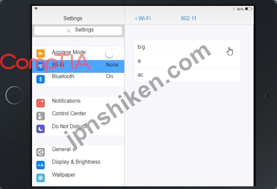The height and width of the screenshot is (189, 277).
Task: Choose the 'a' wireless standard
Action: 187,61
